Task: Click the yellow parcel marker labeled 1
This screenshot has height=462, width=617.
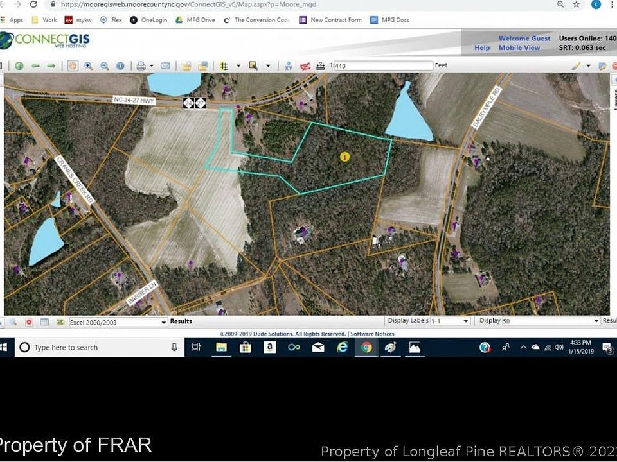Action: [x=344, y=157]
